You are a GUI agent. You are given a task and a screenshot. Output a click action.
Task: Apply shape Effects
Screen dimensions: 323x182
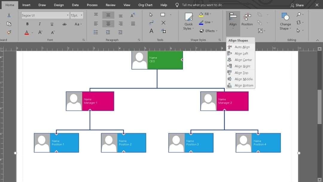tap(208, 31)
